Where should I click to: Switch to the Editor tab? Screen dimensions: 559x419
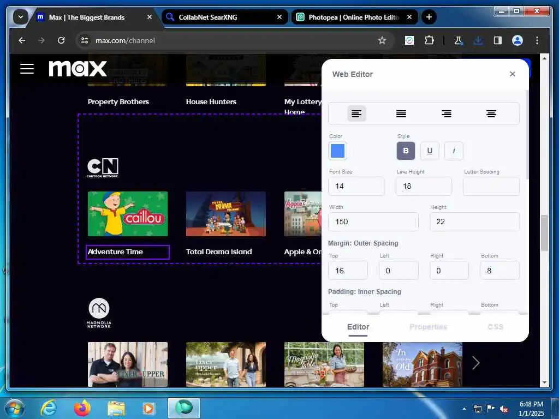click(358, 327)
